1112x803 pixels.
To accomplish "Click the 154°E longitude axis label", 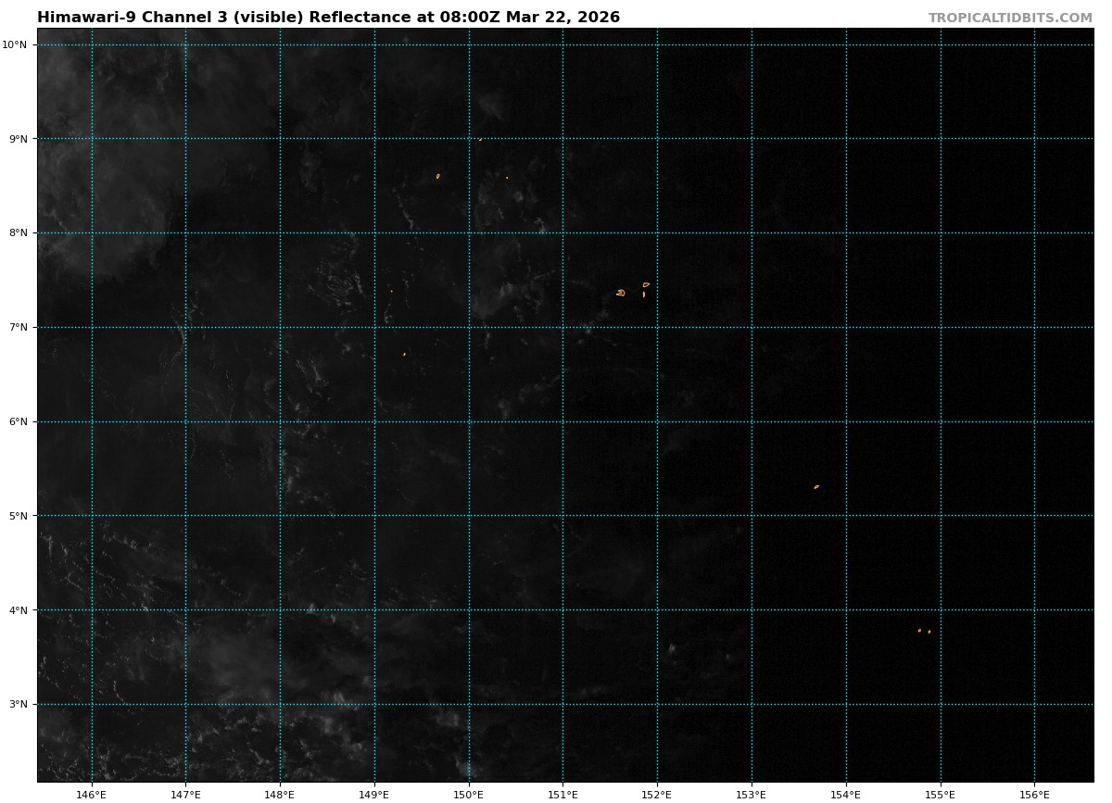I will tap(846, 794).
